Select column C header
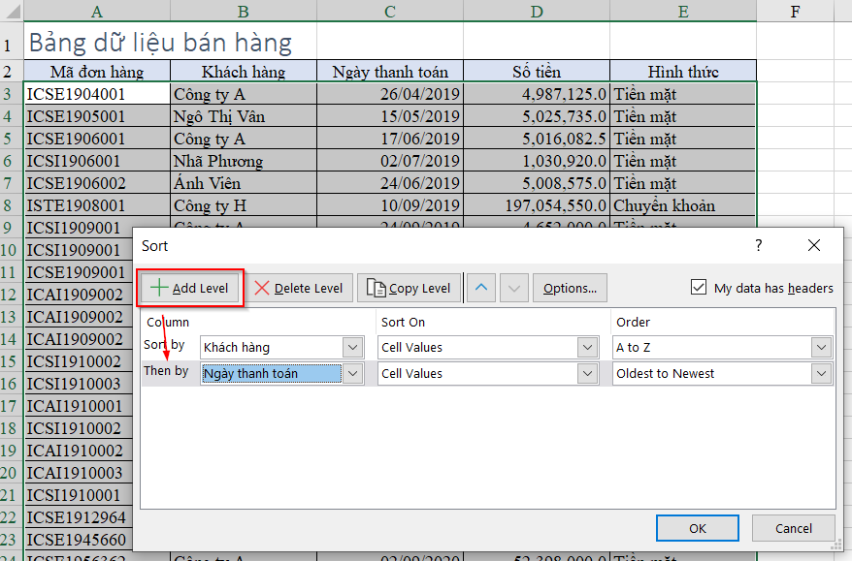Viewport: 852px width, 561px height. pyautogui.click(x=390, y=11)
